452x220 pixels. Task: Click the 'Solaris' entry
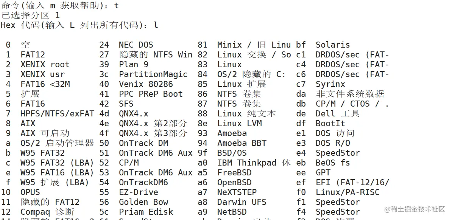pos(333,45)
